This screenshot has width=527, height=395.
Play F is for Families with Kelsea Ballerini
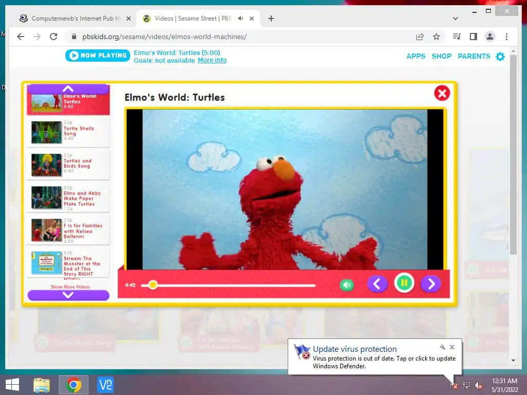(68, 230)
